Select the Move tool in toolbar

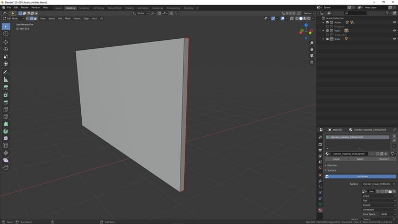point(6,42)
